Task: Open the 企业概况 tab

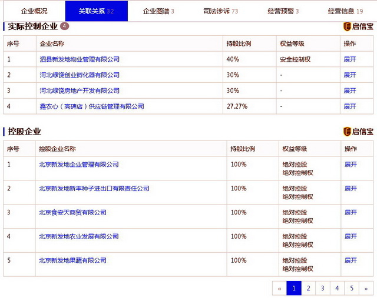Action: coord(34,11)
